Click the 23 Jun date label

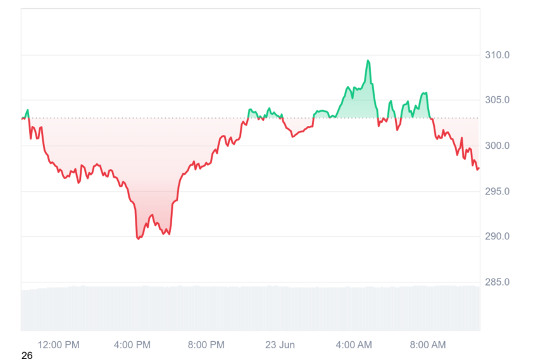[280, 344]
